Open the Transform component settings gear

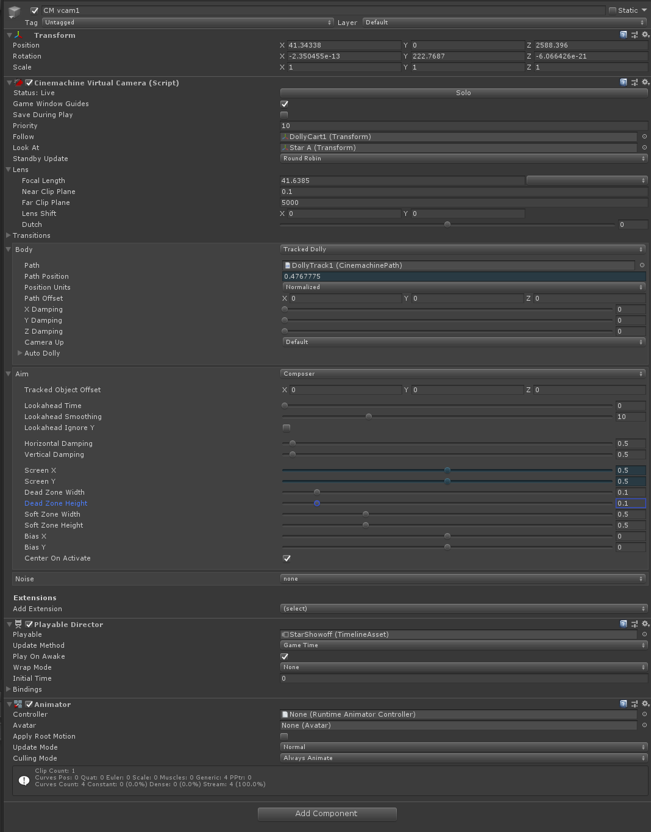646,35
